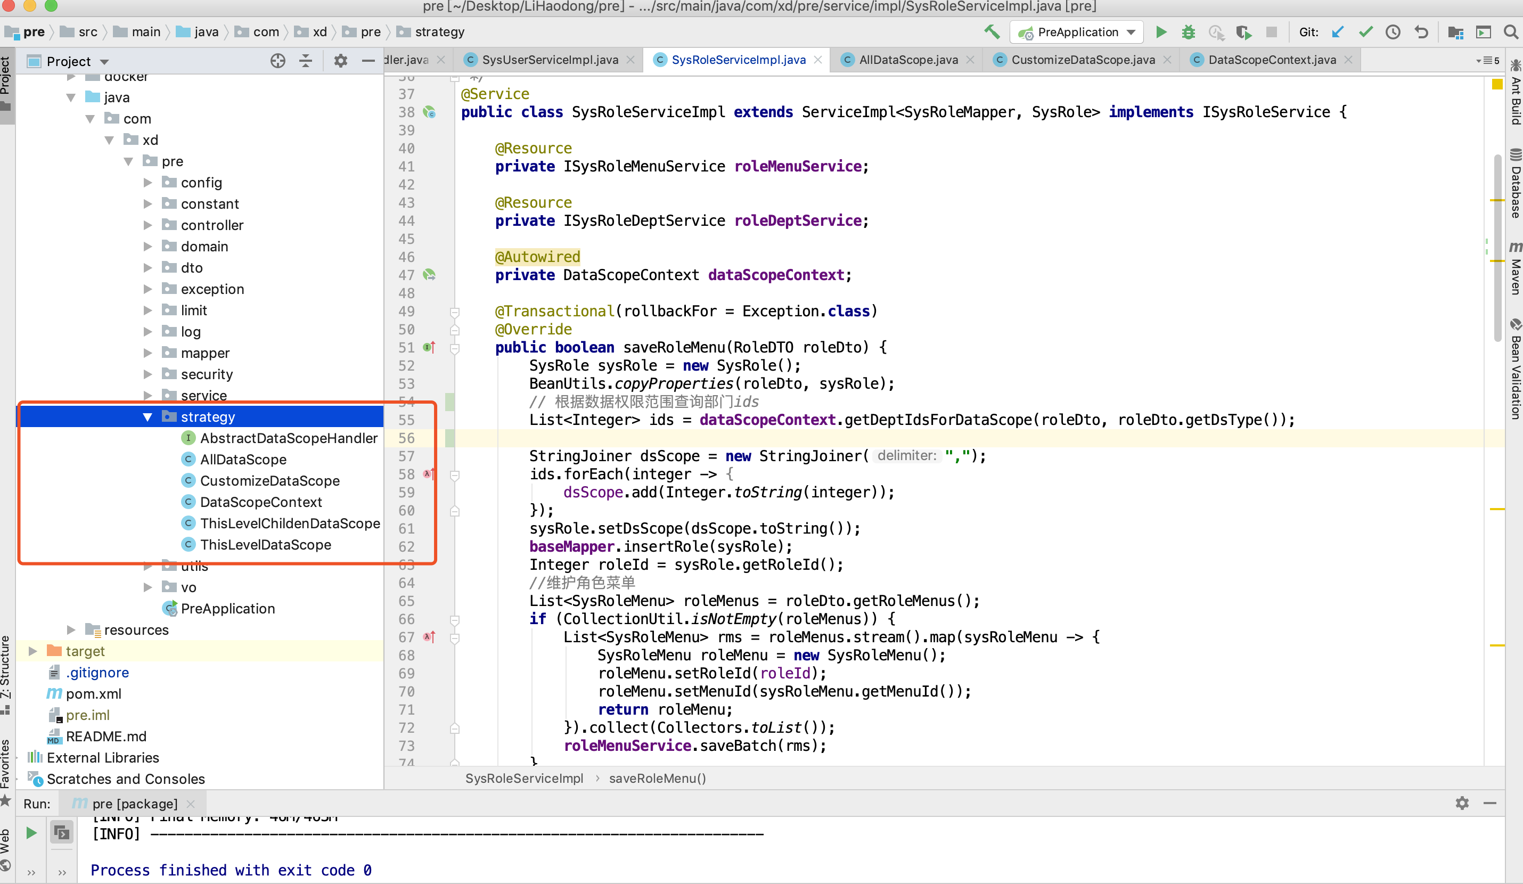This screenshot has height=884, width=1523.
Task: Click the locate file crosshair icon
Action: pyautogui.click(x=277, y=61)
